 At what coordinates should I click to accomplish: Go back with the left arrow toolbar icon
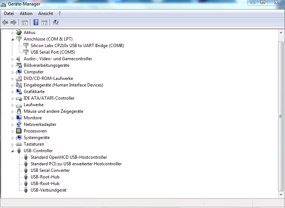tap(5, 22)
